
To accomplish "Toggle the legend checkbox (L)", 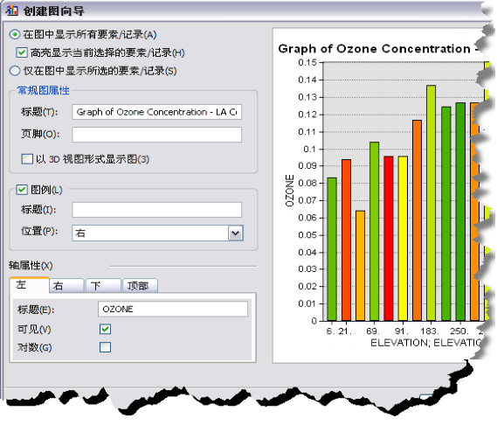I will point(22,190).
